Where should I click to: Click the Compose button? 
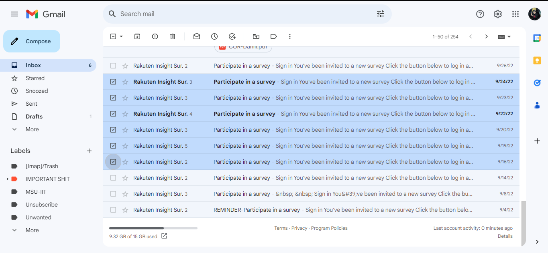[x=32, y=41]
